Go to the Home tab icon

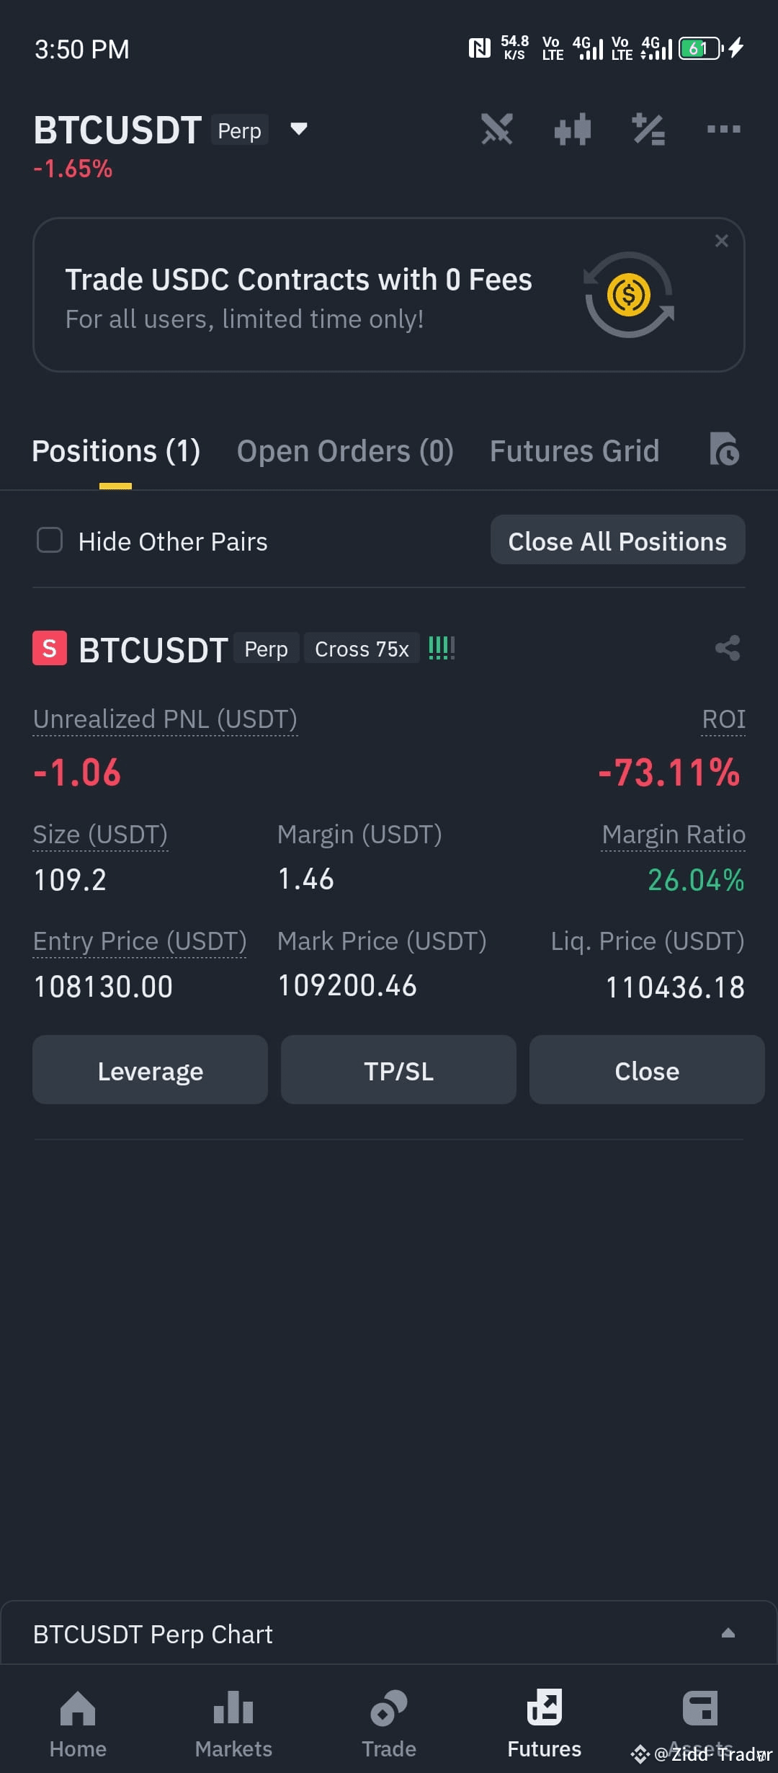pyautogui.click(x=78, y=1708)
